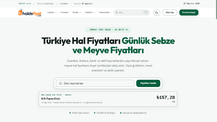Click the 'Son veri: 15 Ağustos' text
This screenshot has width=217, height=122.
(x=83, y=4)
